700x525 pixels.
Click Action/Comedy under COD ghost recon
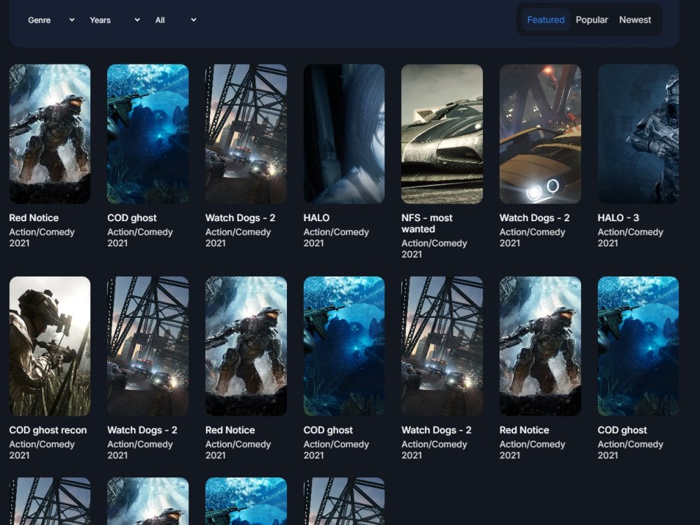click(x=42, y=444)
